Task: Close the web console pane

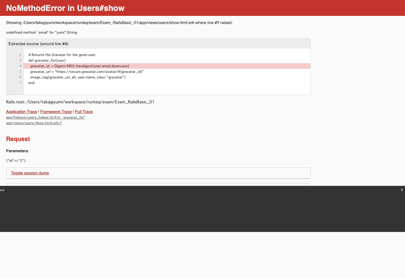Action: 402,190
